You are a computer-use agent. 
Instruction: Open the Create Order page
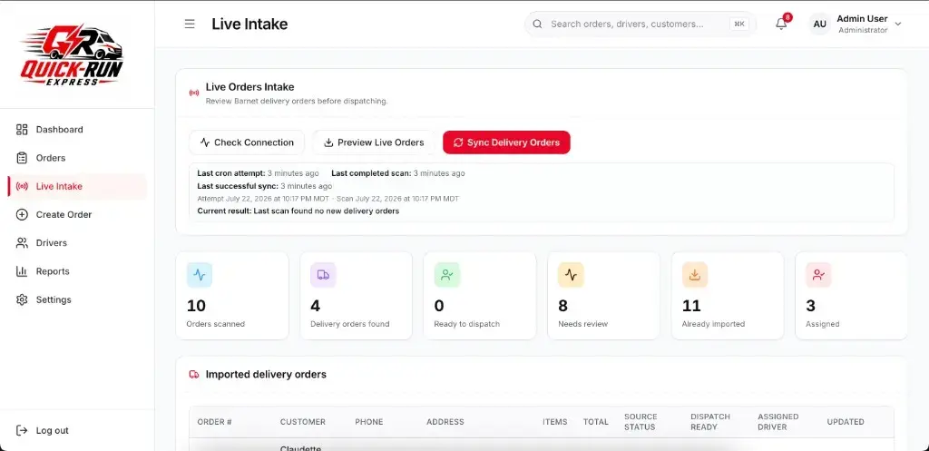point(77,214)
